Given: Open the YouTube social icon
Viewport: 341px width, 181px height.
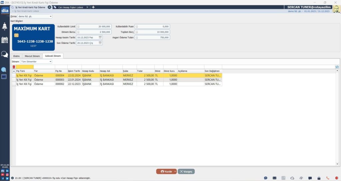Looking at the screenshot, I should pos(3,174).
